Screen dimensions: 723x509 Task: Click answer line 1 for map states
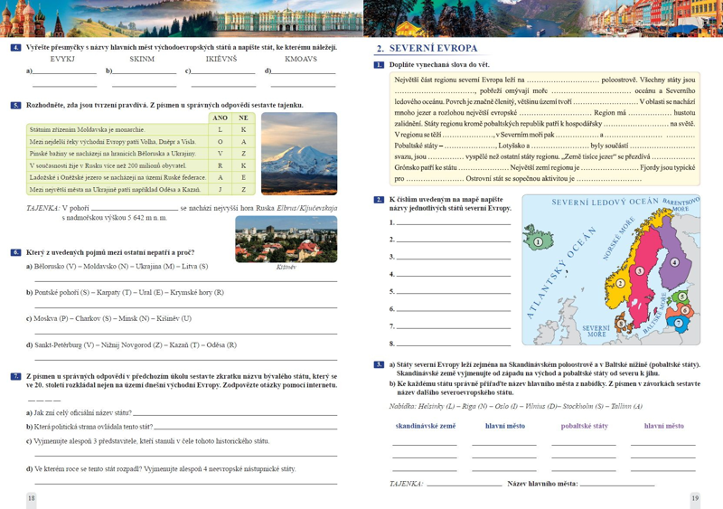click(x=454, y=223)
